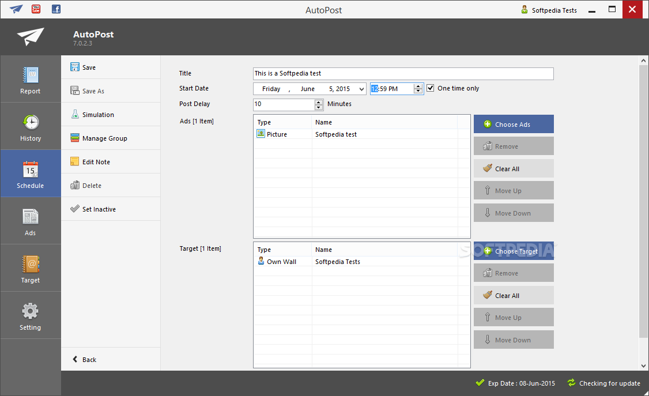The image size is (649, 396).
Task: Select the Softpedia test ad name
Action: 335,134
